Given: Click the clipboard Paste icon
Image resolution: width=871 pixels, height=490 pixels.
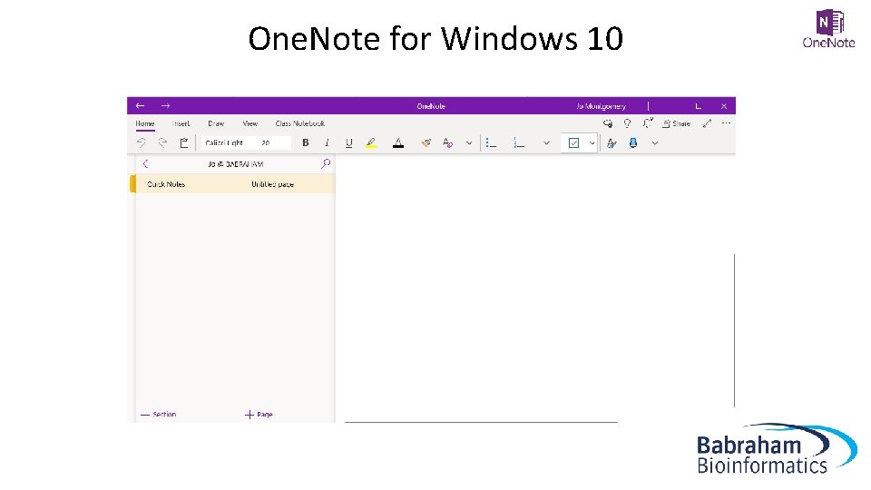Looking at the screenshot, I should point(184,142).
